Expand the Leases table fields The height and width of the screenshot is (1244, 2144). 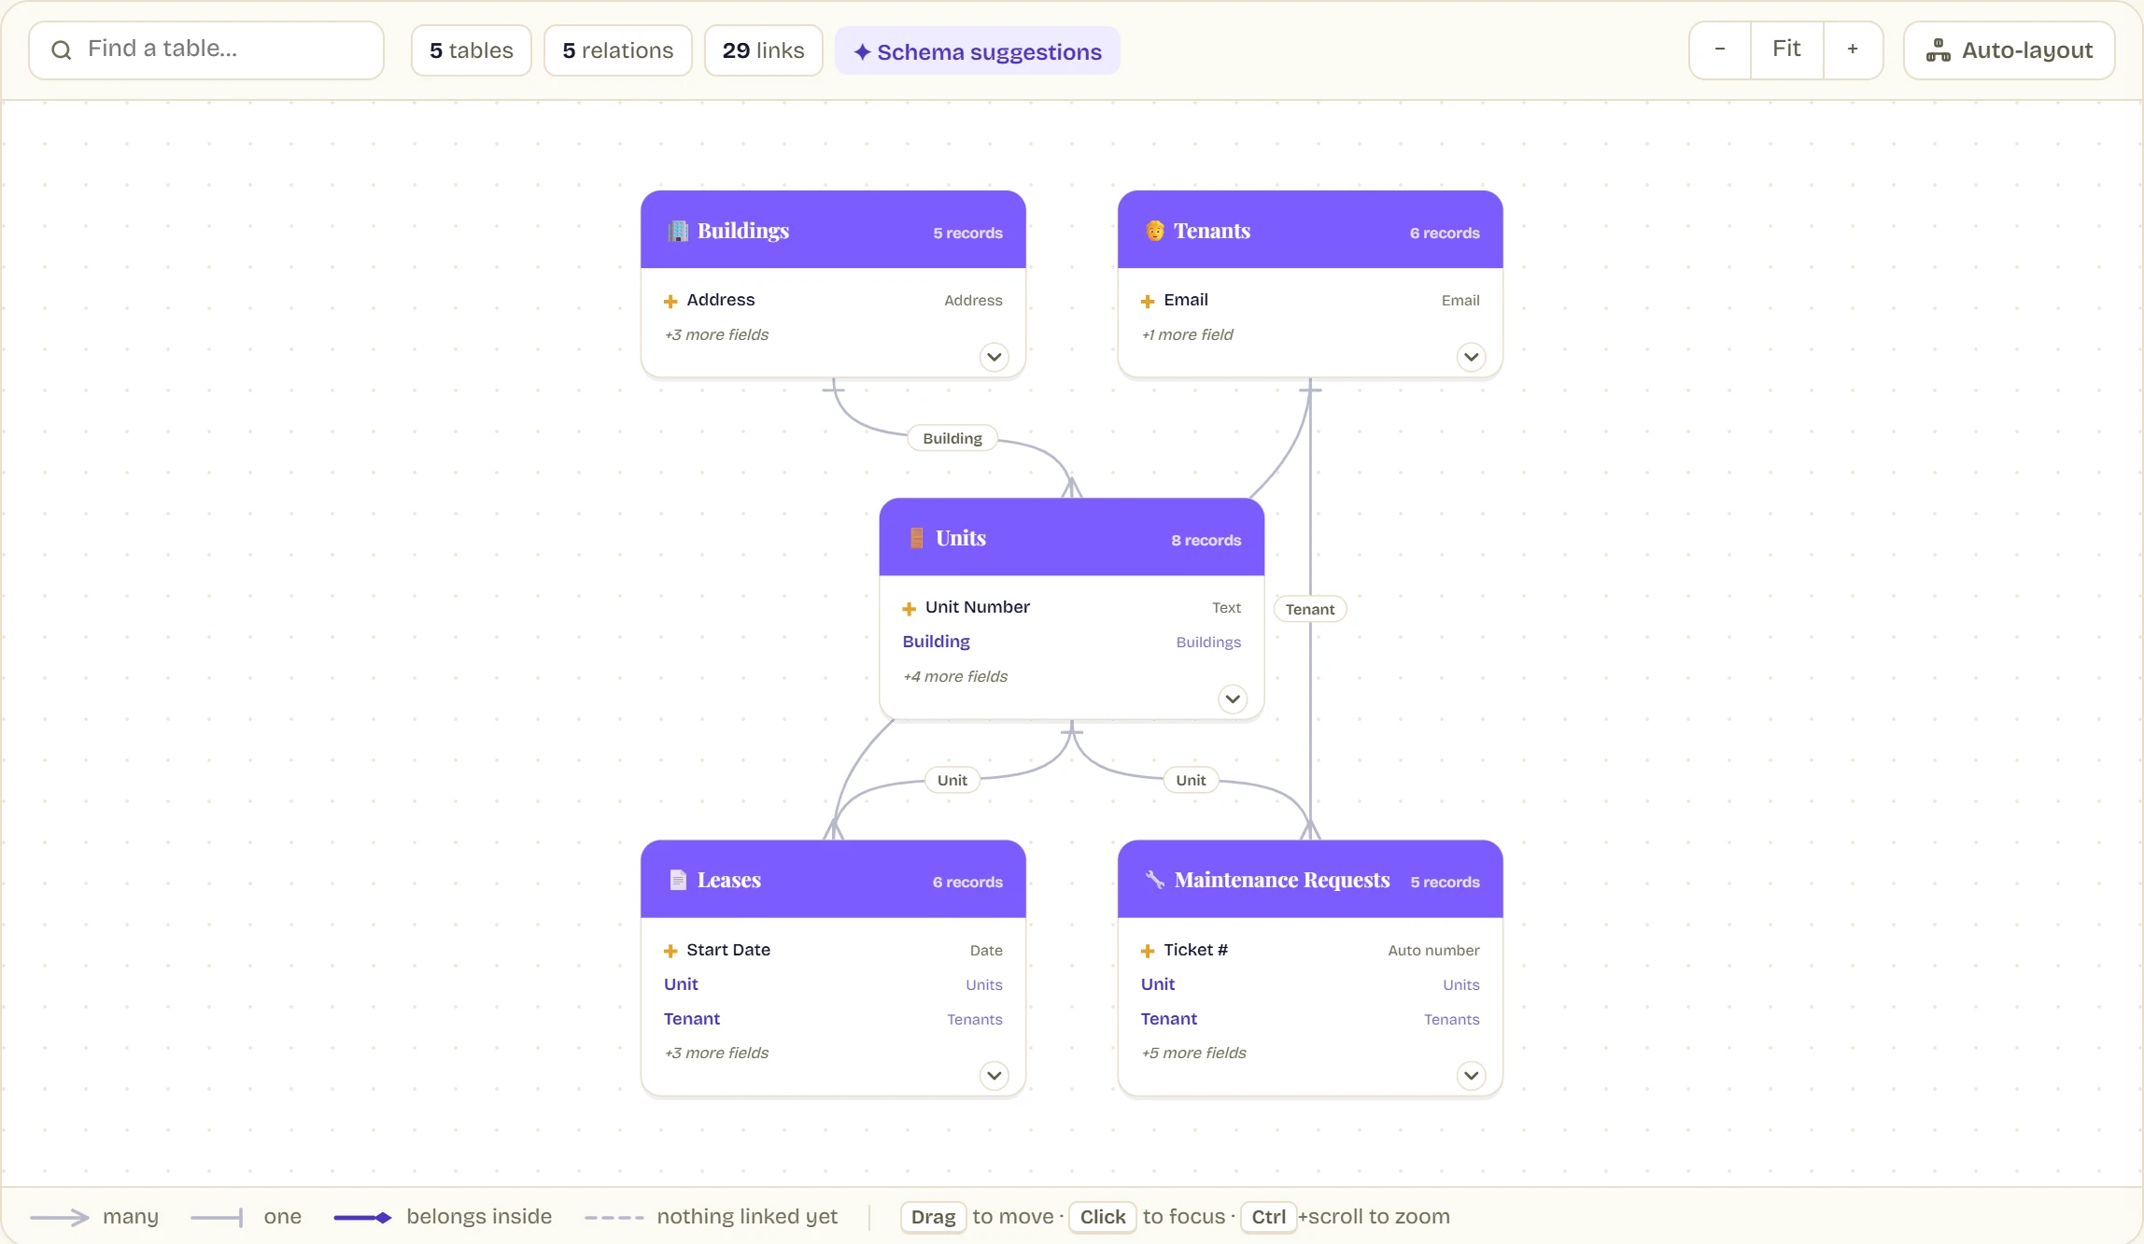(x=994, y=1075)
